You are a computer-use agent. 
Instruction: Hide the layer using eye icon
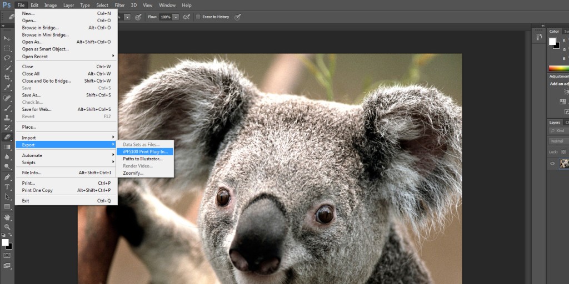(x=552, y=164)
